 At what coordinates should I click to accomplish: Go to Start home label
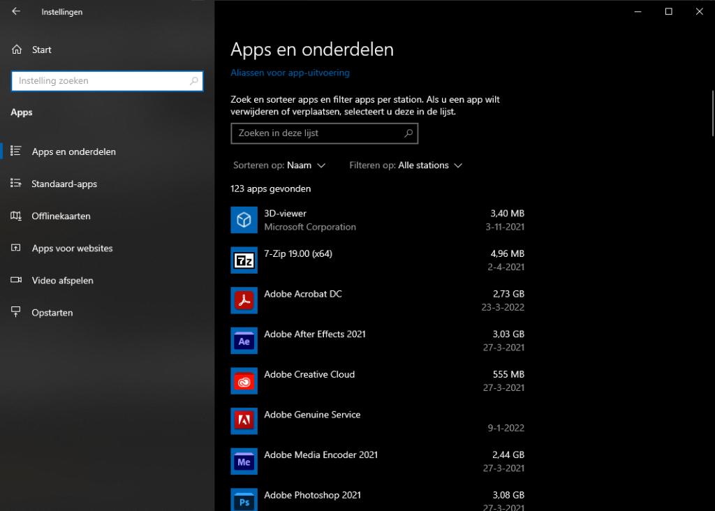tap(41, 50)
